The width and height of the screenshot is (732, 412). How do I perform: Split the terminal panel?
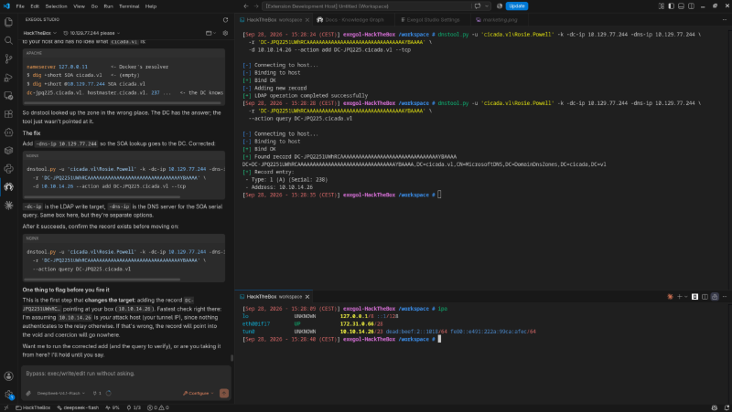[705, 296]
